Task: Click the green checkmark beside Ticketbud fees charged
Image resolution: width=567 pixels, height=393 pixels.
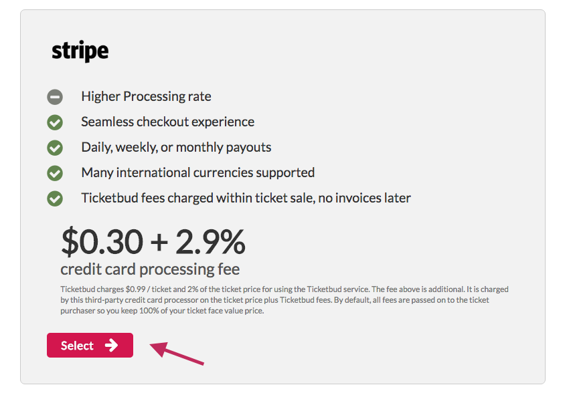Action: [x=55, y=199]
